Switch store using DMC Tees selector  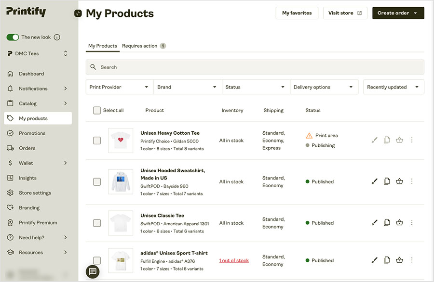pyautogui.click(x=38, y=53)
